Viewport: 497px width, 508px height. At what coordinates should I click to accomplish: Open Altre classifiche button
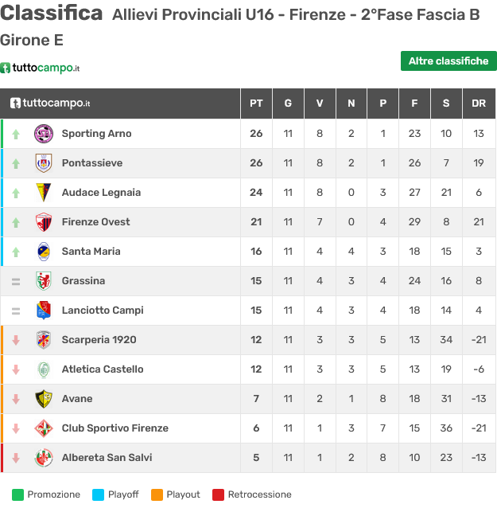pyautogui.click(x=448, y=61)
